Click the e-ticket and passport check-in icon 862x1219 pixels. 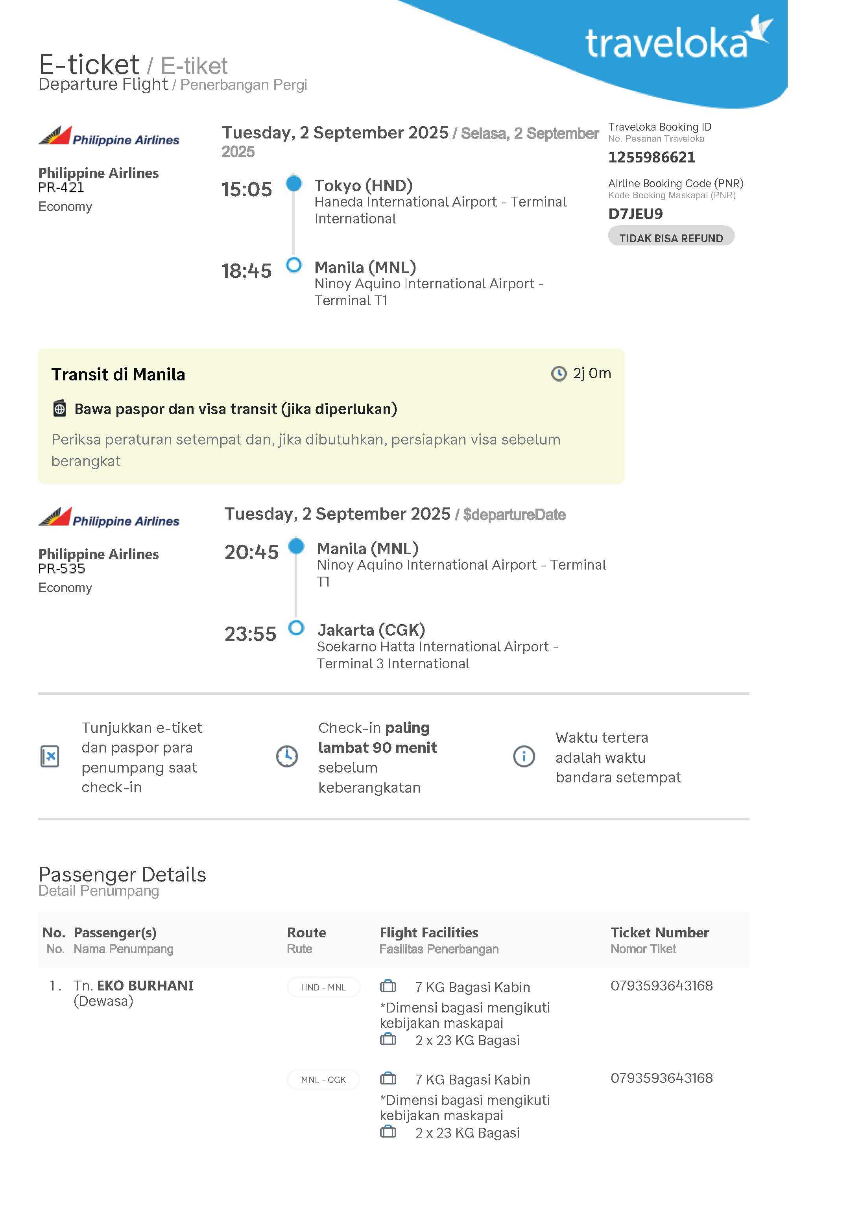(50, 756)
